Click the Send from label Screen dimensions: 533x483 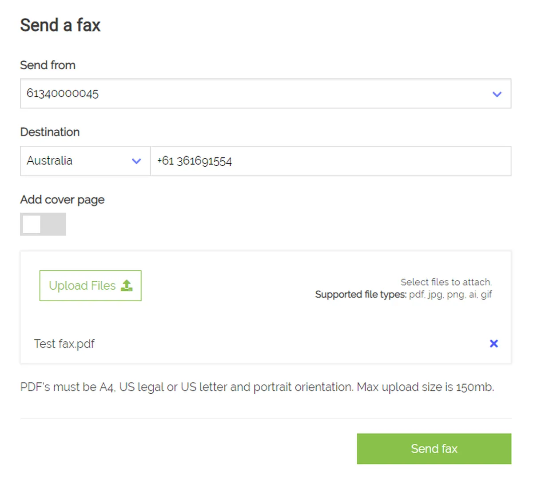coord(48,65)
